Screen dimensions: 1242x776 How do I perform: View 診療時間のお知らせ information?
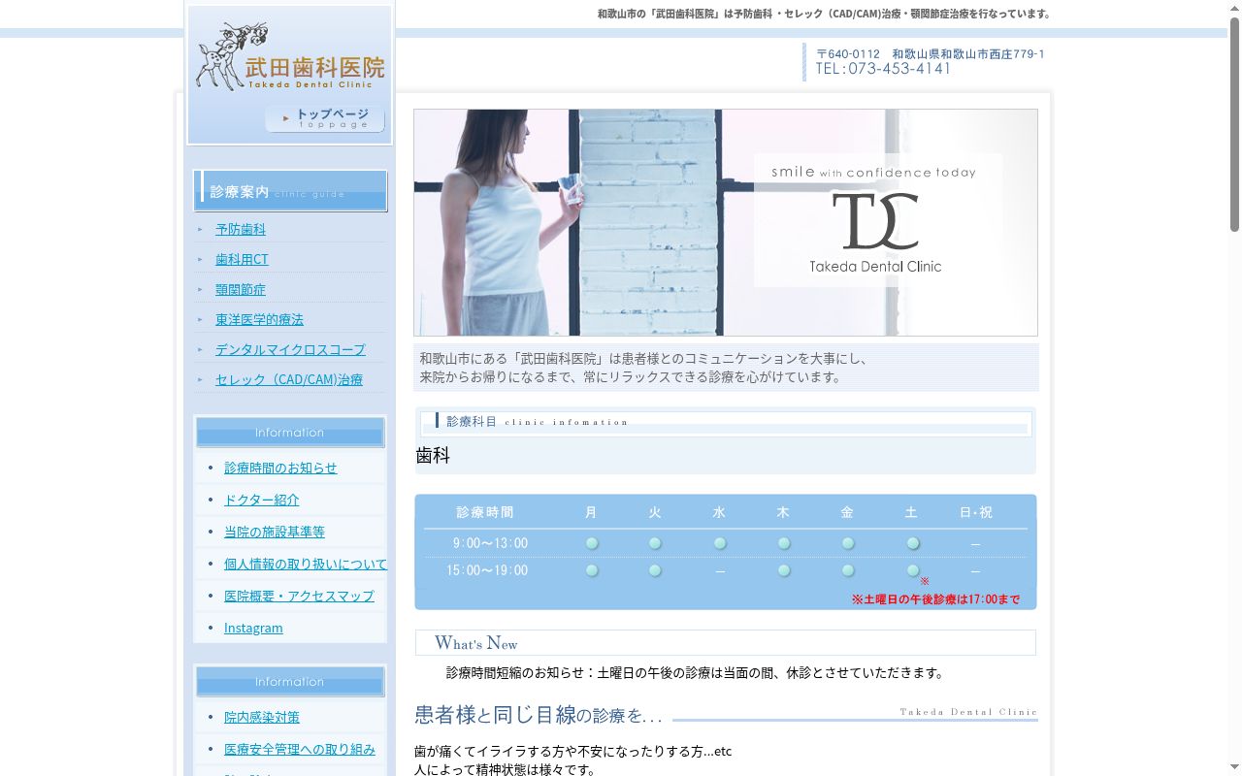(280, 468)
